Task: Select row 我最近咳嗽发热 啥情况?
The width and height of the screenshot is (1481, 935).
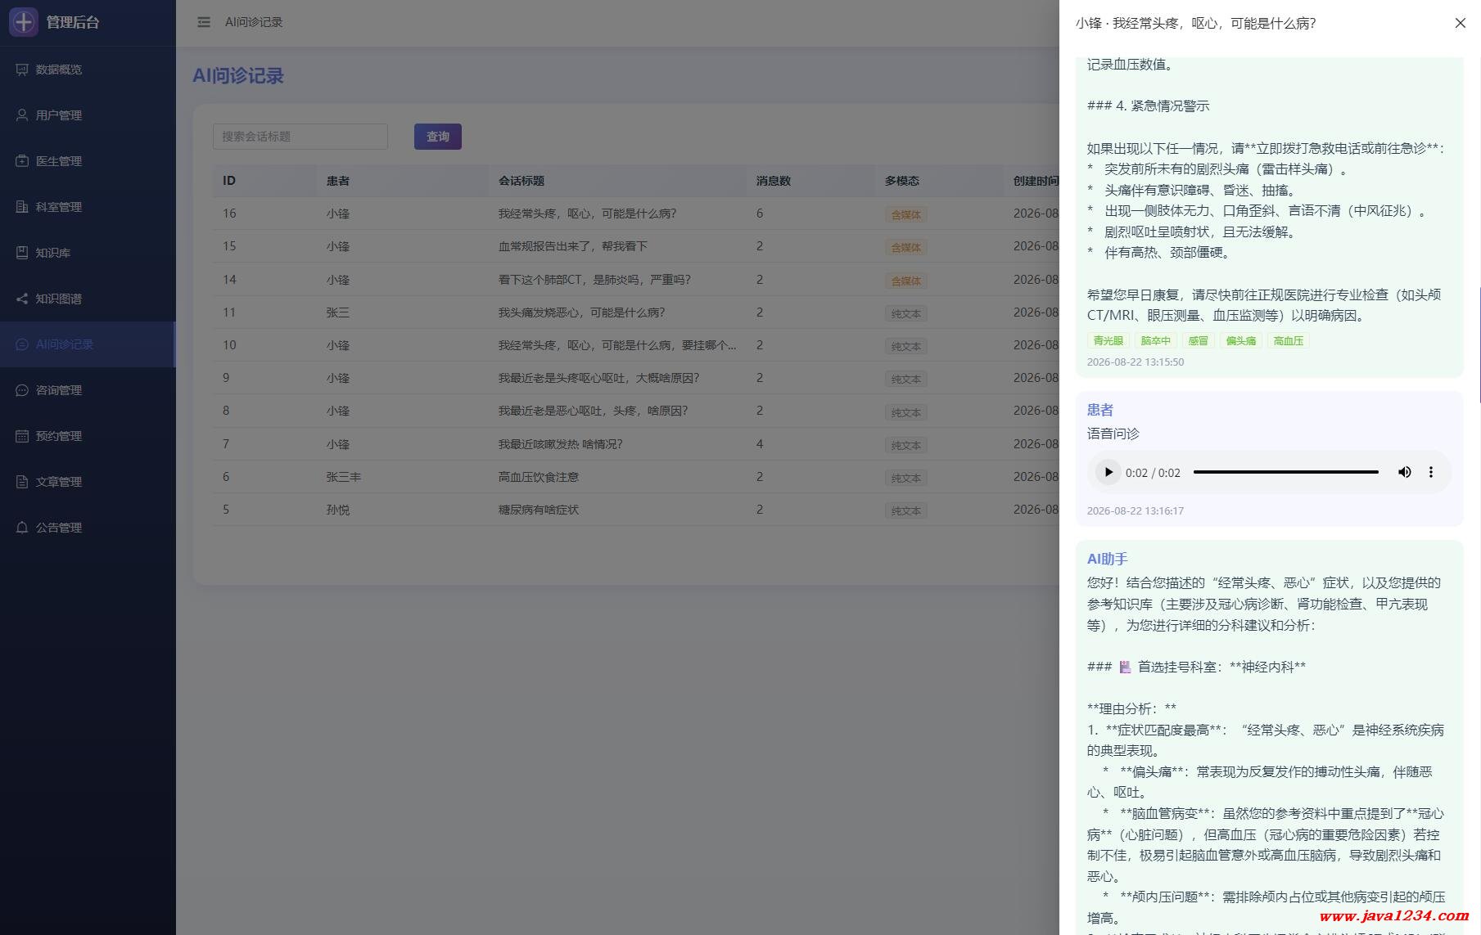Action: tap(636, 444)
